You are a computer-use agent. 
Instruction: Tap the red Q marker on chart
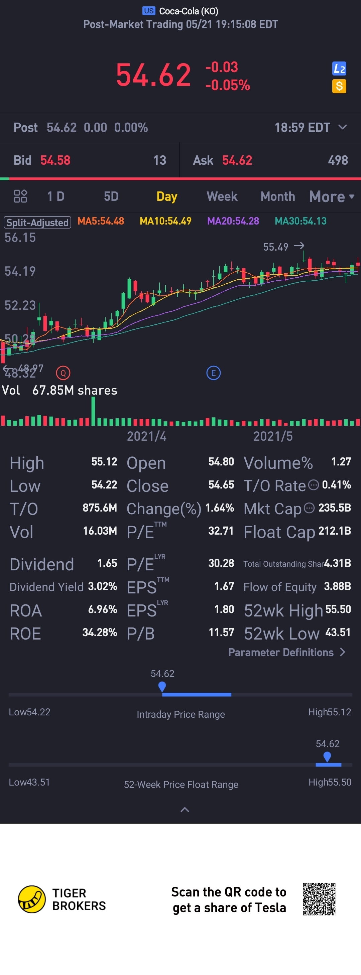coord(63,373)
